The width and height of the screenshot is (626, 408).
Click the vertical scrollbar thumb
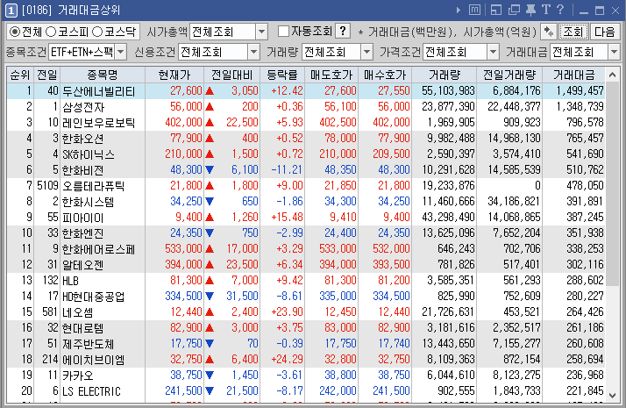613,184
